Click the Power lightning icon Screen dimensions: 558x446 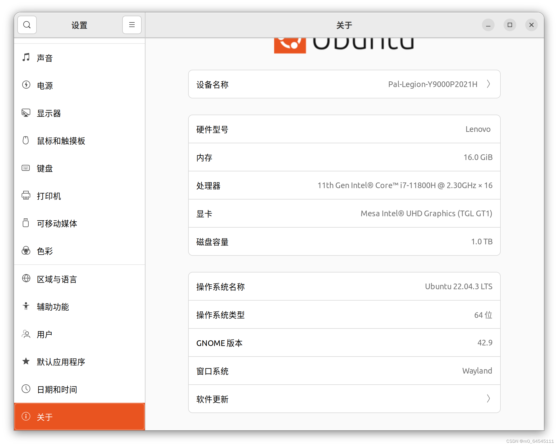click(x=26, y=85)
